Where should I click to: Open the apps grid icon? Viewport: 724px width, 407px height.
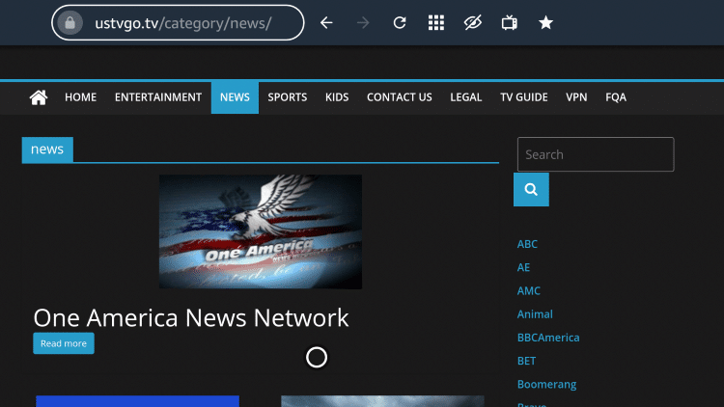click(436, 22)
